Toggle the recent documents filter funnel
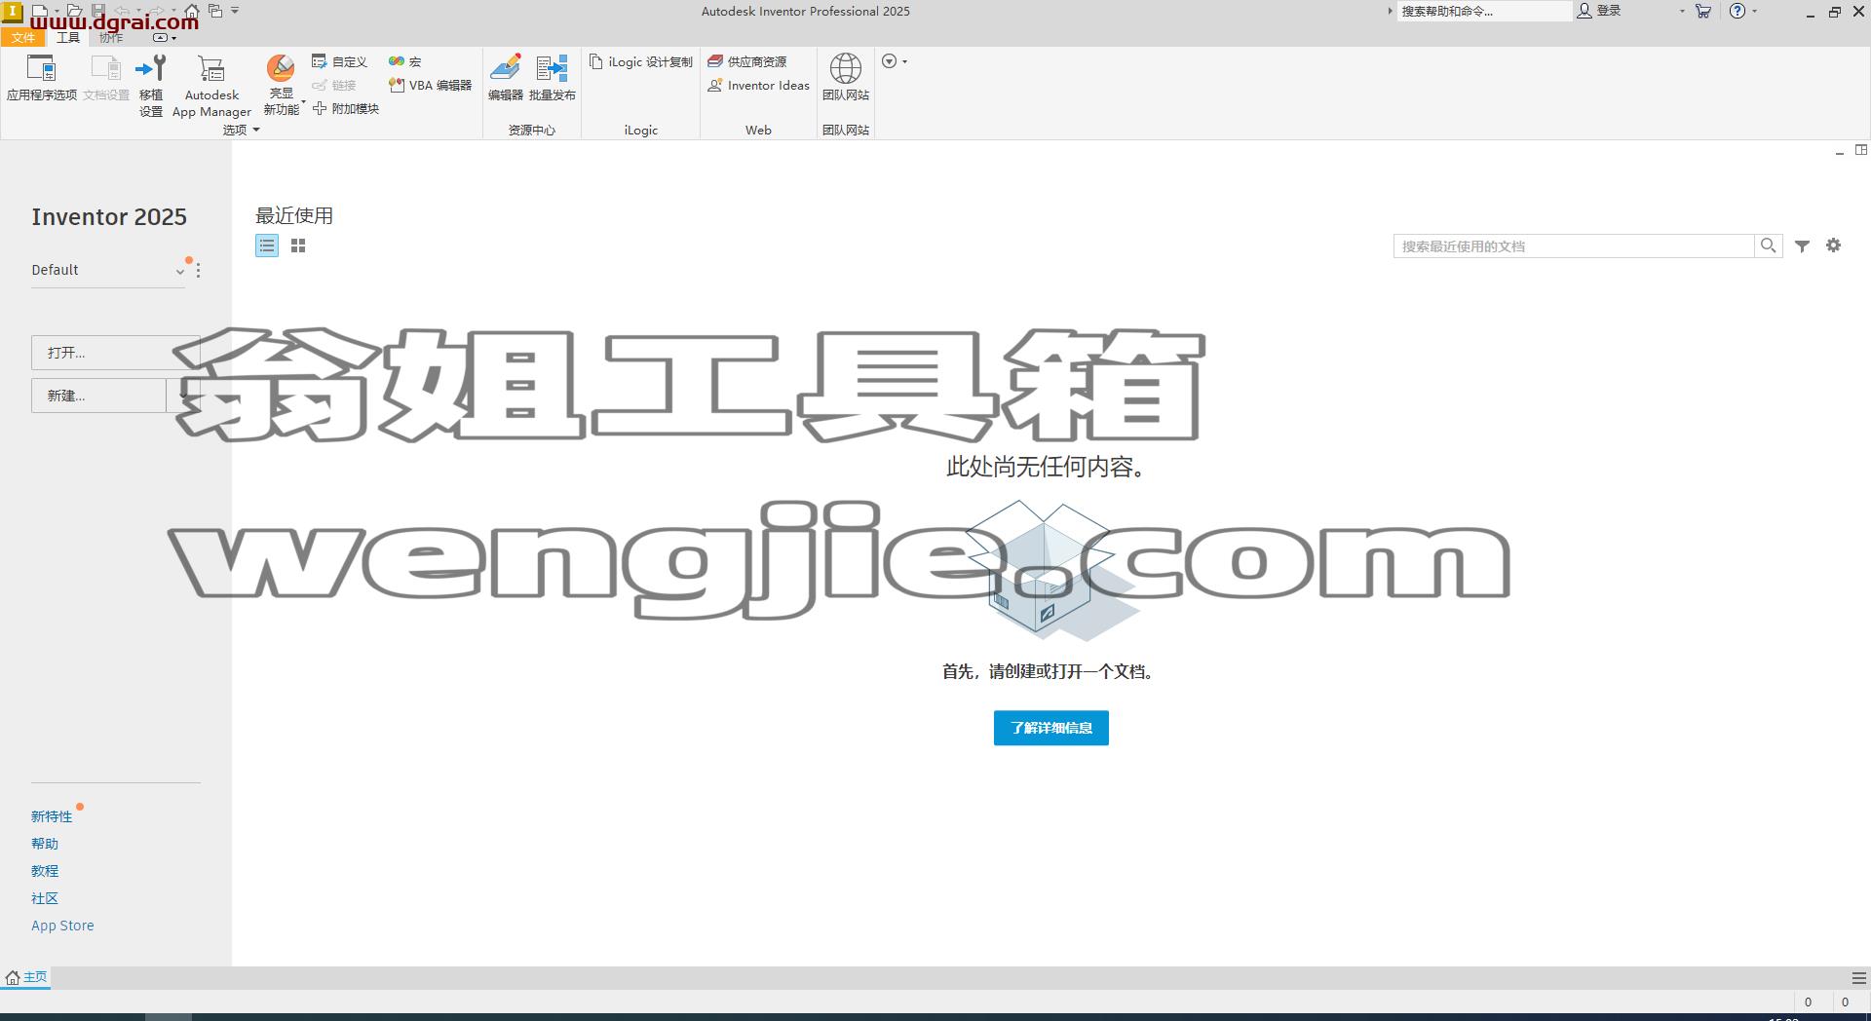The image size is (1871, 1021). pyautogui.click(x=1803, y=246)
